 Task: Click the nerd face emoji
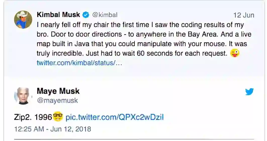tap(58, 117)
